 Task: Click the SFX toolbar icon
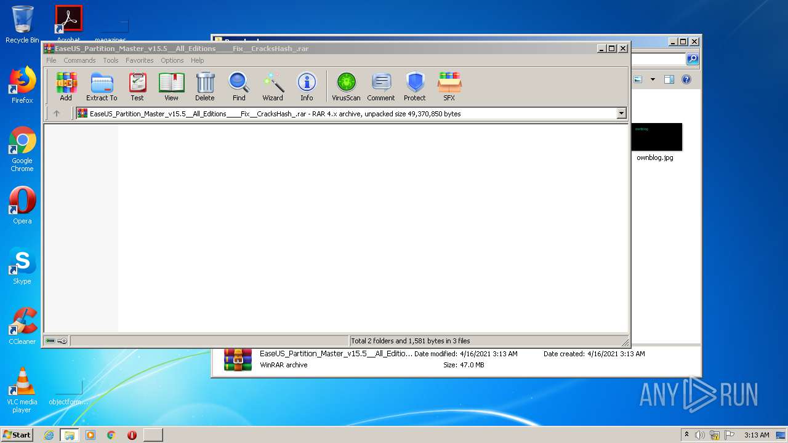coord(449,86)
